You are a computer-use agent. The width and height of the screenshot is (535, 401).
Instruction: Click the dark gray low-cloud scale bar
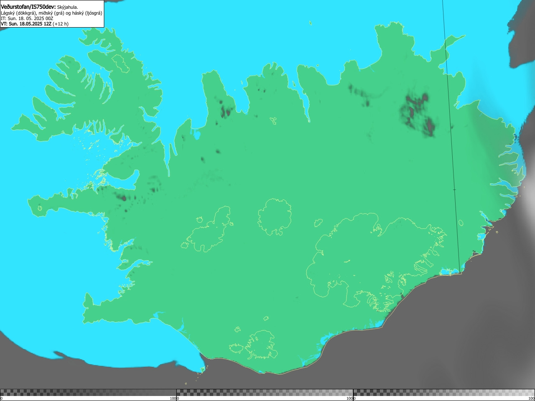88,393
